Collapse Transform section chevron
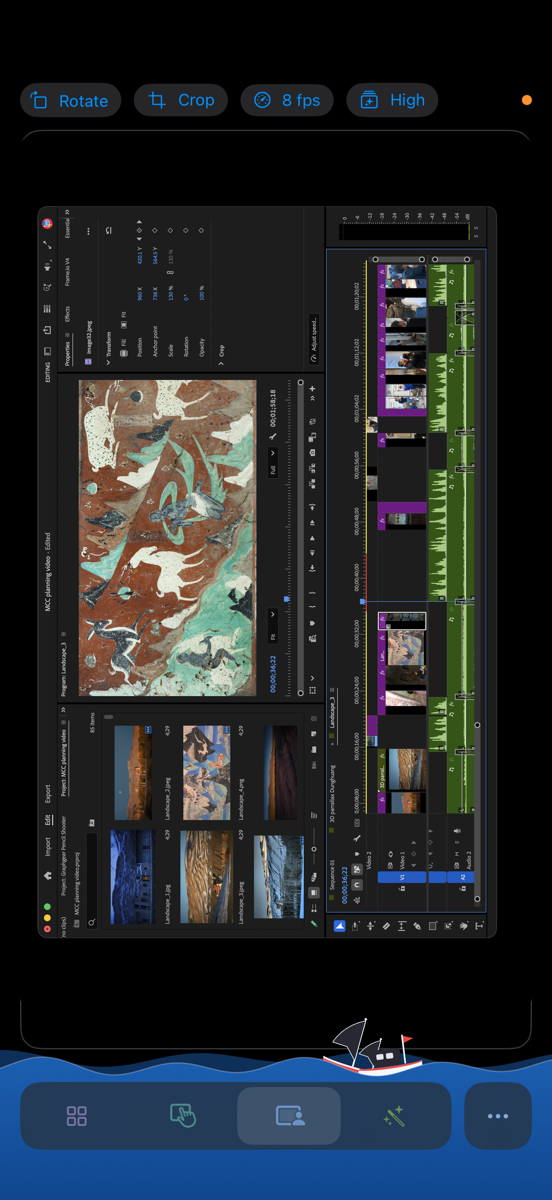 108,362
